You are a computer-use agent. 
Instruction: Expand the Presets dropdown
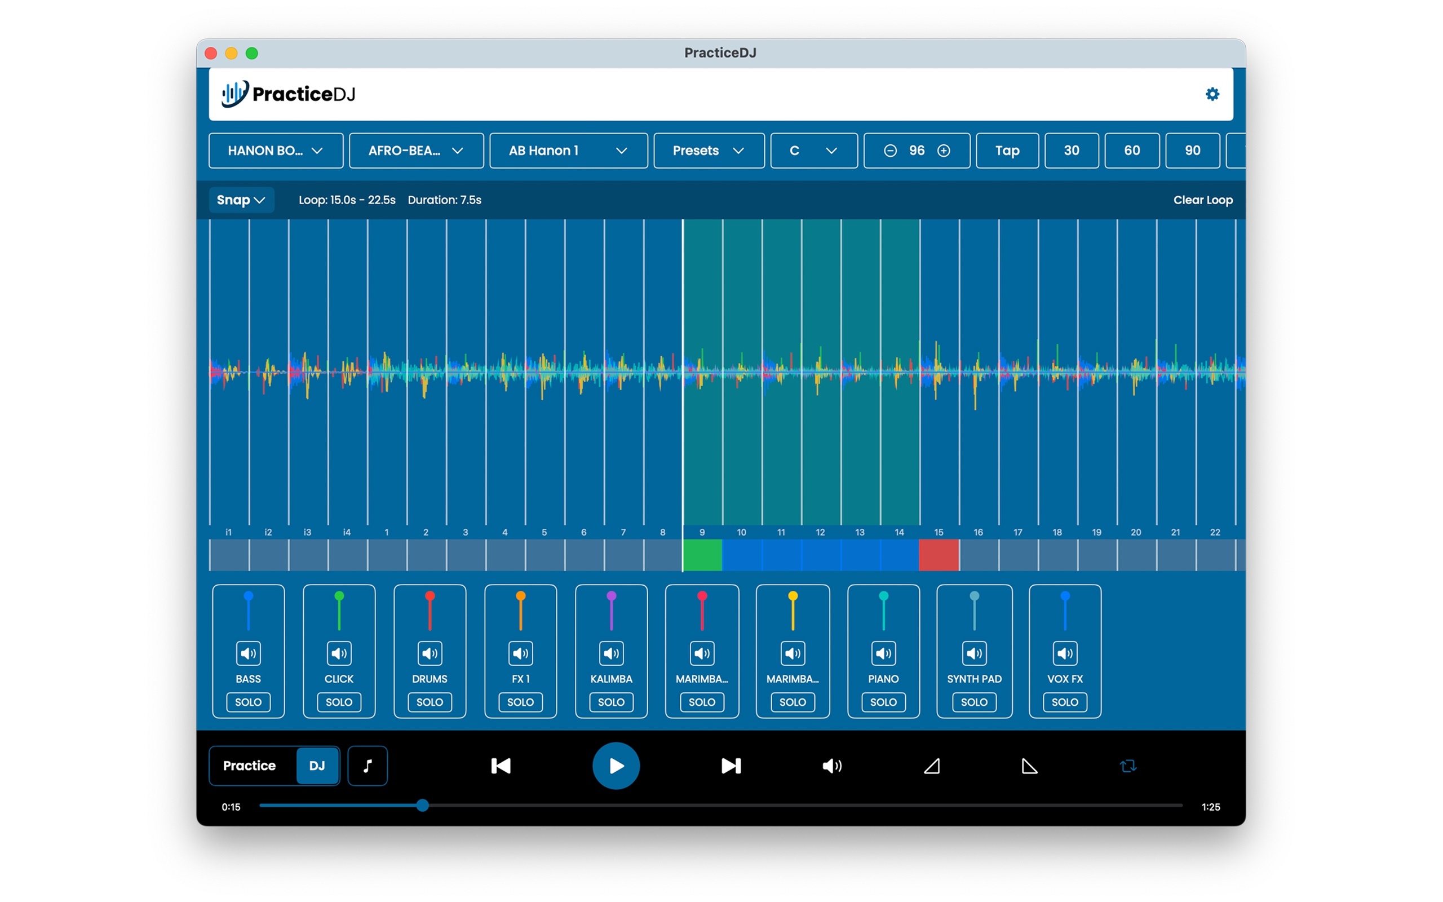coord(709,151)
